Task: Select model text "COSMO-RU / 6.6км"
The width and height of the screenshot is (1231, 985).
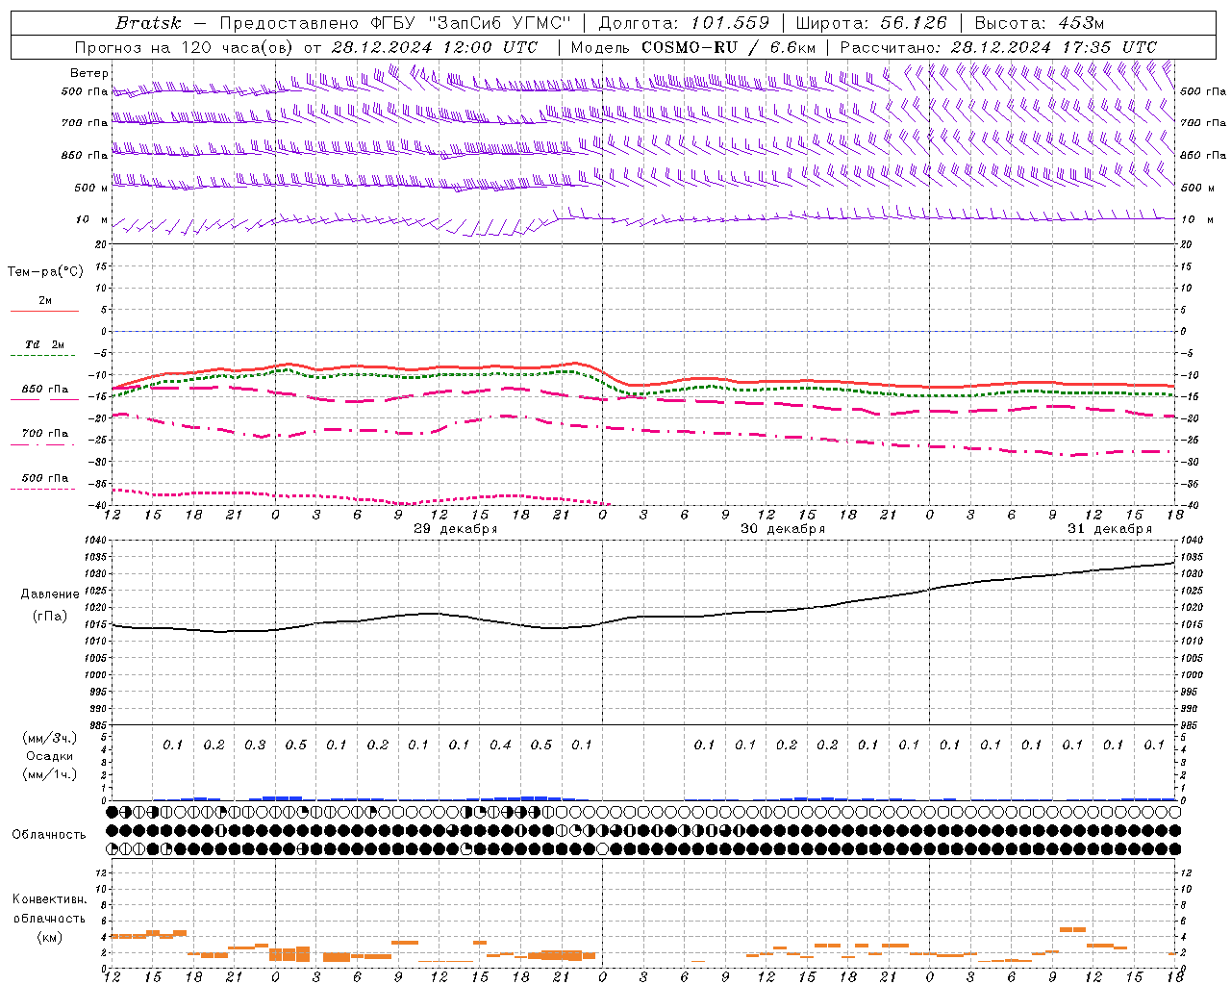Action: [728, 47]
